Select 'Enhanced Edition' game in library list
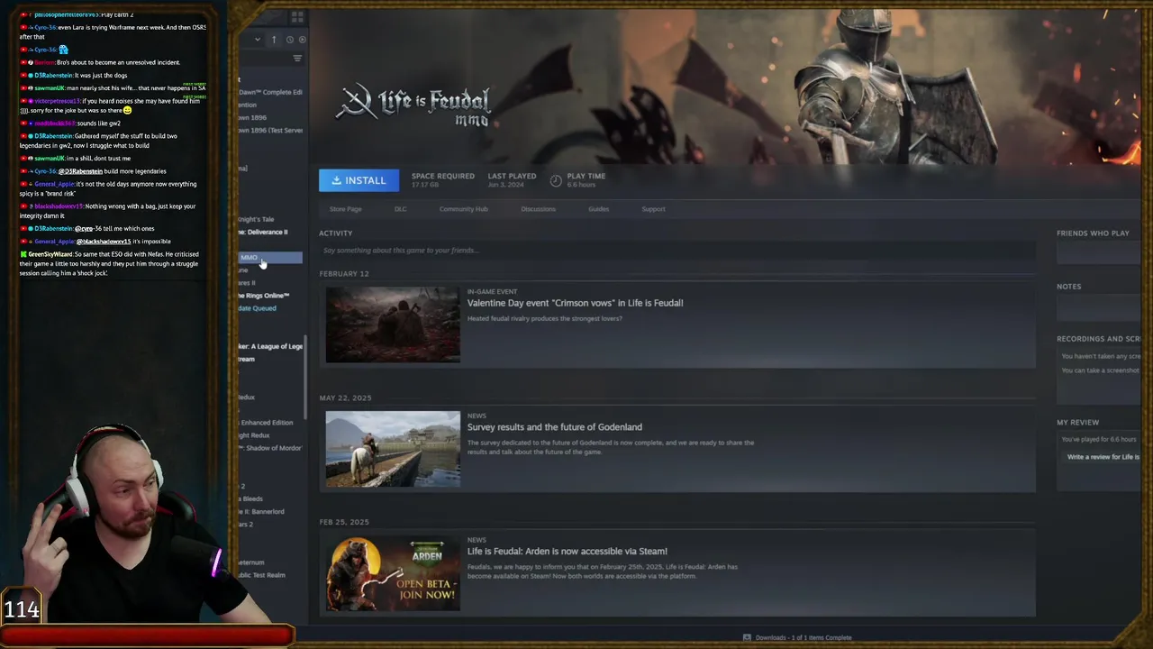The image size is (1153, 649). [x=266, y=423]
